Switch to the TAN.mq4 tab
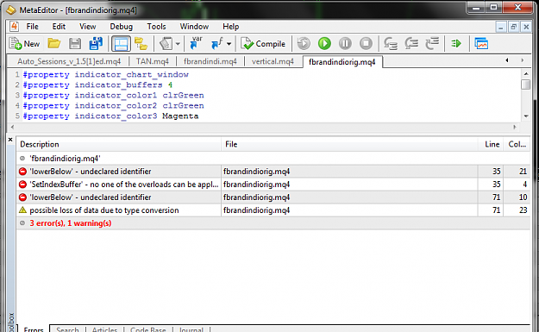Image resolution: width=539 pixels, height=332 pixels. coord(153,61)
